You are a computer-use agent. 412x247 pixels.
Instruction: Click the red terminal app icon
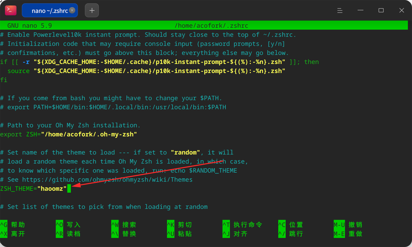(x=11, y=10)
